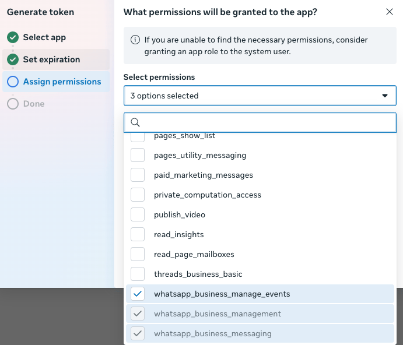Enable threads_business_basic checkbox
Screen dimensions: 403x345
(138, 274)
